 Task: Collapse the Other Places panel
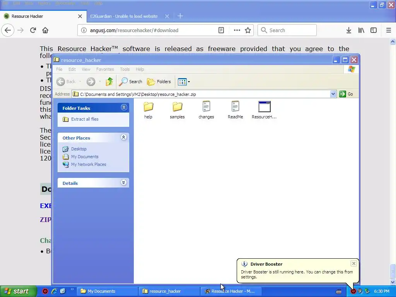(123, 137)
